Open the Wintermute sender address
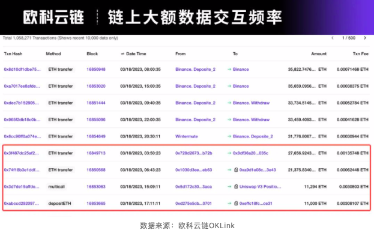 pos(187,136)
